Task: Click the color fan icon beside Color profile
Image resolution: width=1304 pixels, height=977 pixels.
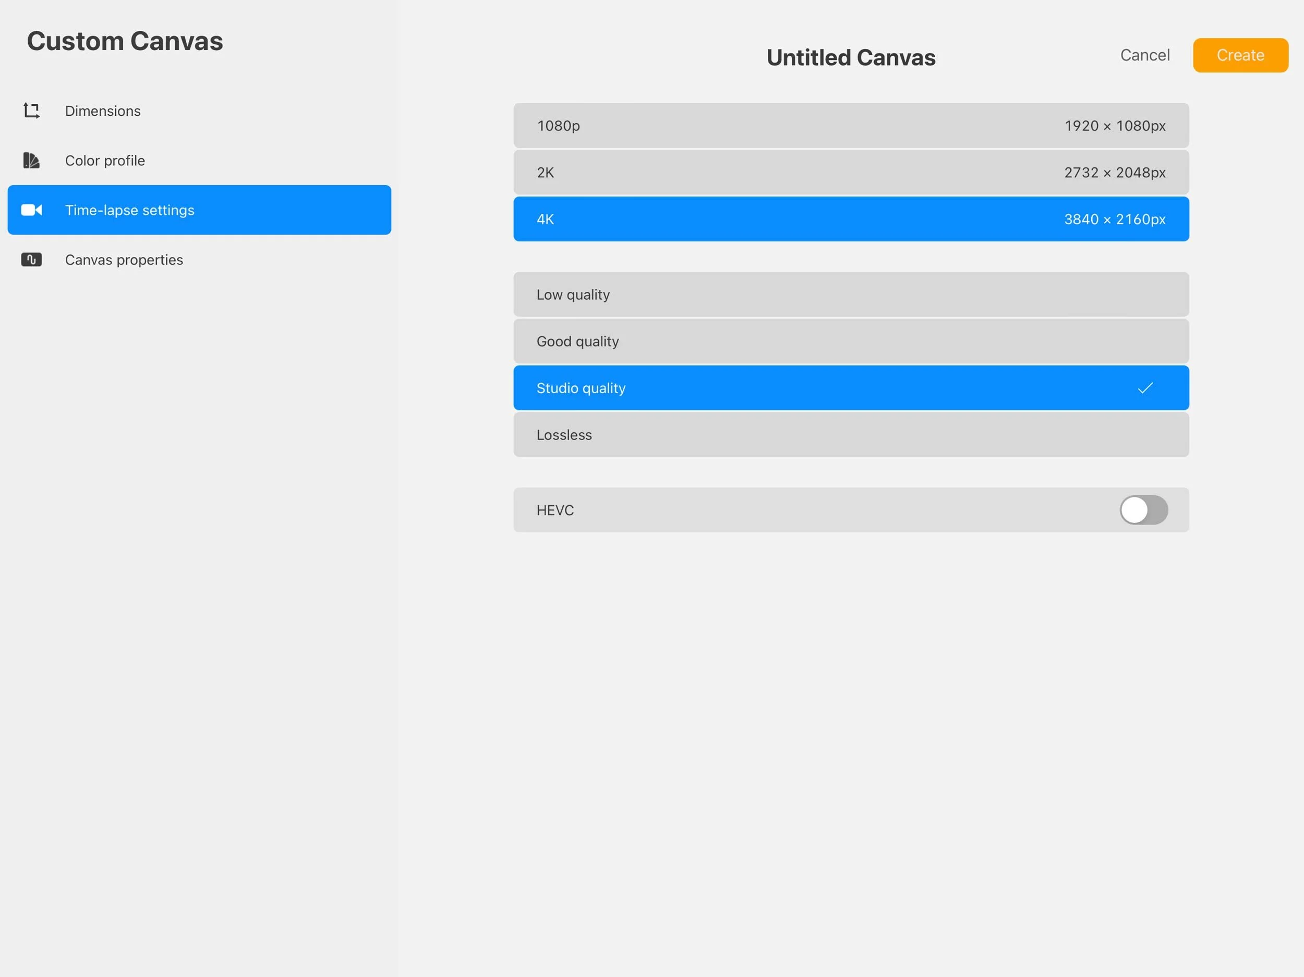Action: 32,160
